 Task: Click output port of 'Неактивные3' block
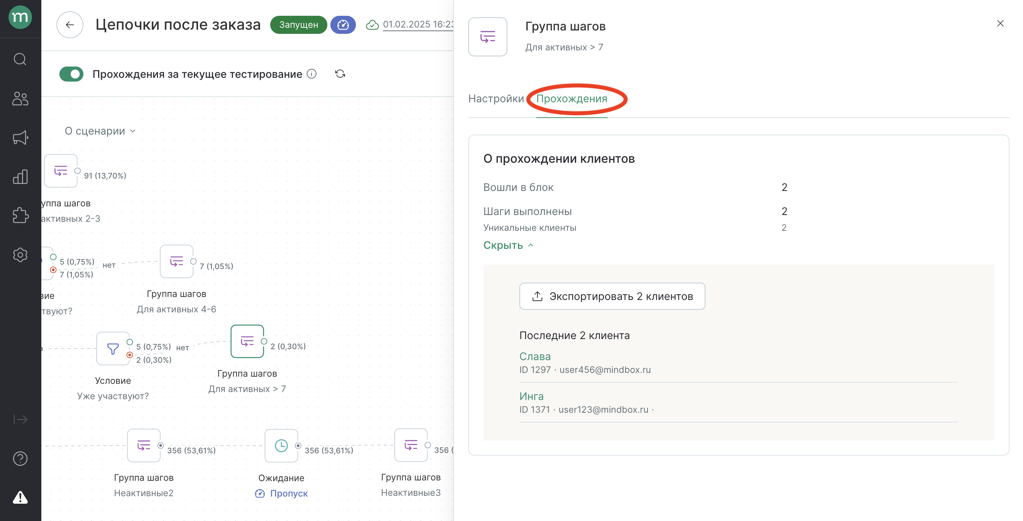[428, 445]
